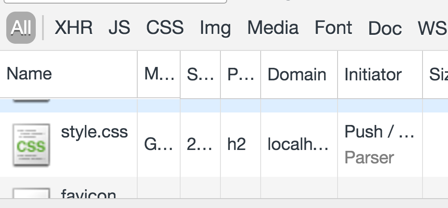
Task: Click the truncated Status column header
Action: 200,75
